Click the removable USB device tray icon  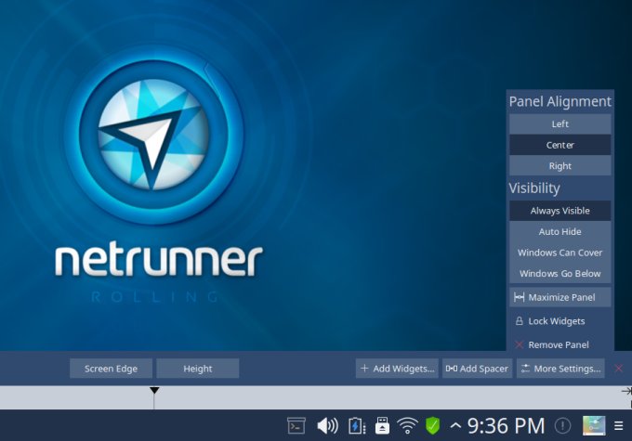[x=382, y=426]
